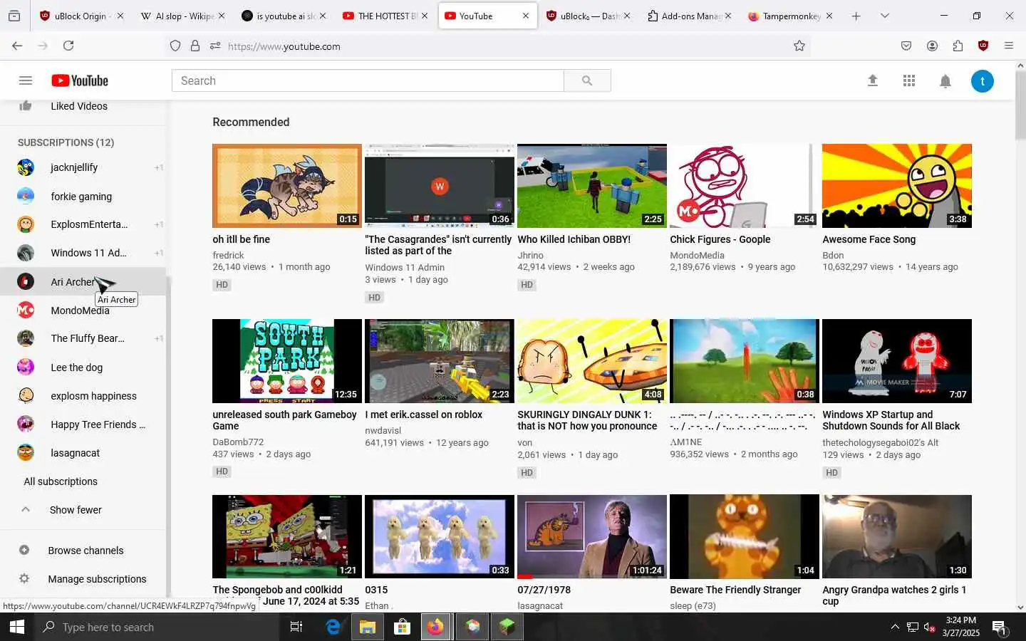Image resolution: width=1026 pixels, height=641 pixels.
Task: Open the oh itll be fine video title
Action: [241, 239]
